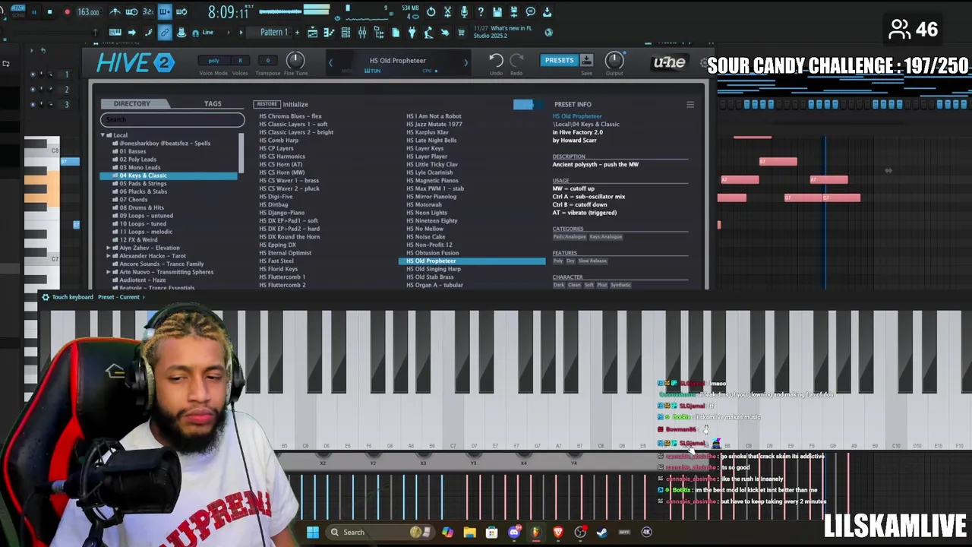This screenshot has width=972, height=547.
Task: Select preset HS Fast Steel
Action: point(276,261)
